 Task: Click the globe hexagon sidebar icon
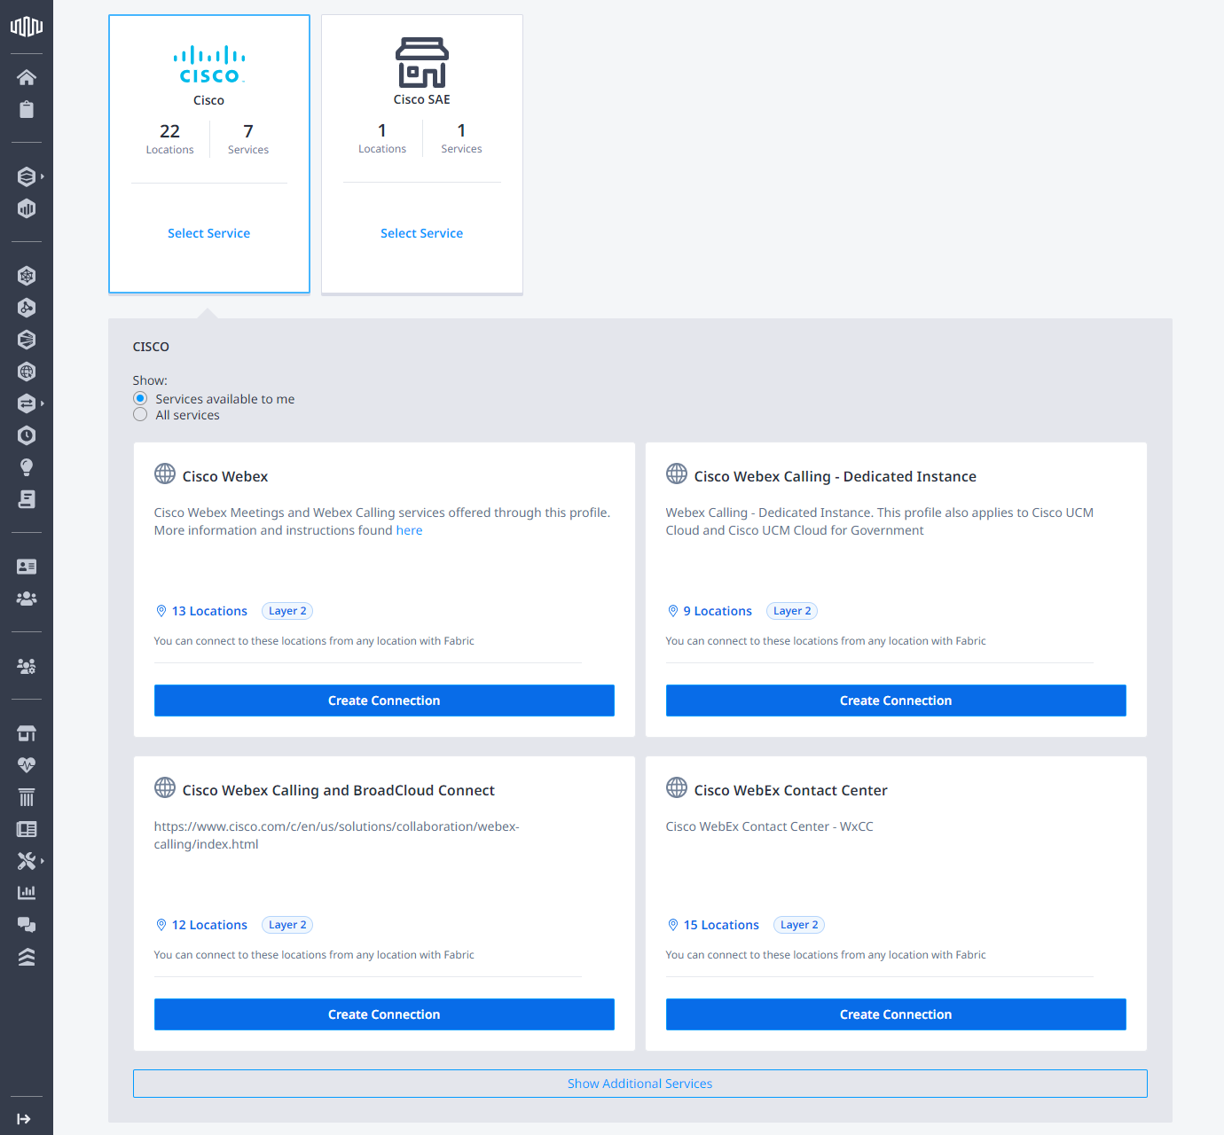point(27,372)
